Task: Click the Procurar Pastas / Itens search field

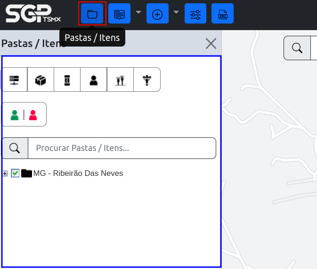Action: [x=122, y=148]
